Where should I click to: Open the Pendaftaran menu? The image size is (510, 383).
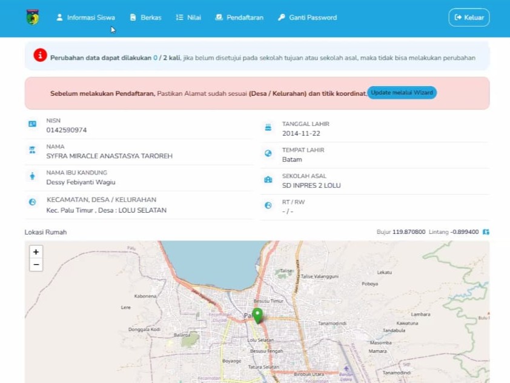click(x=239, y=18)
